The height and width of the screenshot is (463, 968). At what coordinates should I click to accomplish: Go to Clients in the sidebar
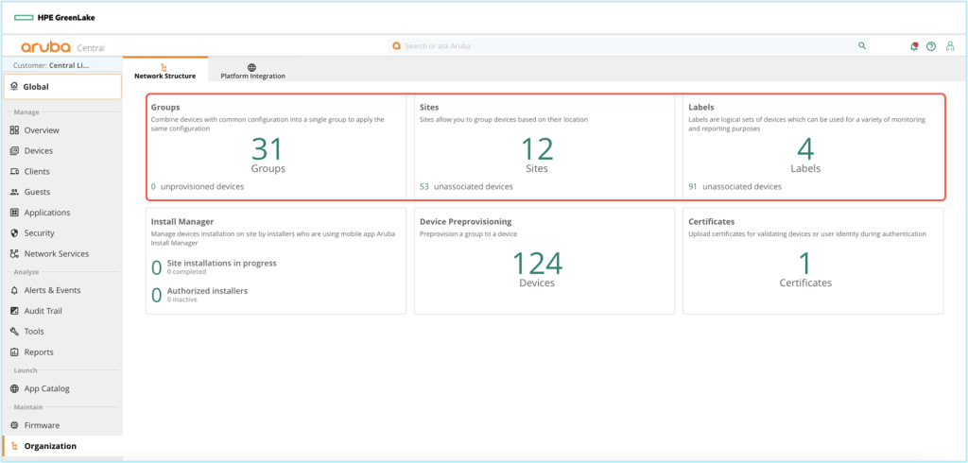[37, 172]
